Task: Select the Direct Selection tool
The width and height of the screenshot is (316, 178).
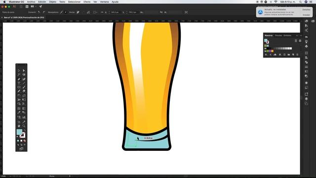Action: [24, 71]
